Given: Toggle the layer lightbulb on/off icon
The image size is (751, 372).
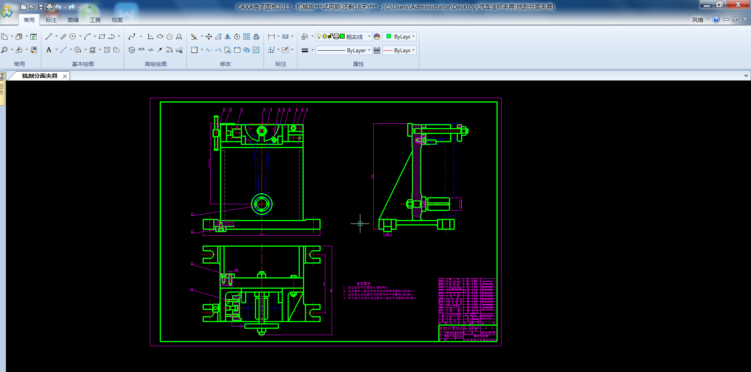Looking at the screenshot, I should pyautogui.click(x=319, y=37).
